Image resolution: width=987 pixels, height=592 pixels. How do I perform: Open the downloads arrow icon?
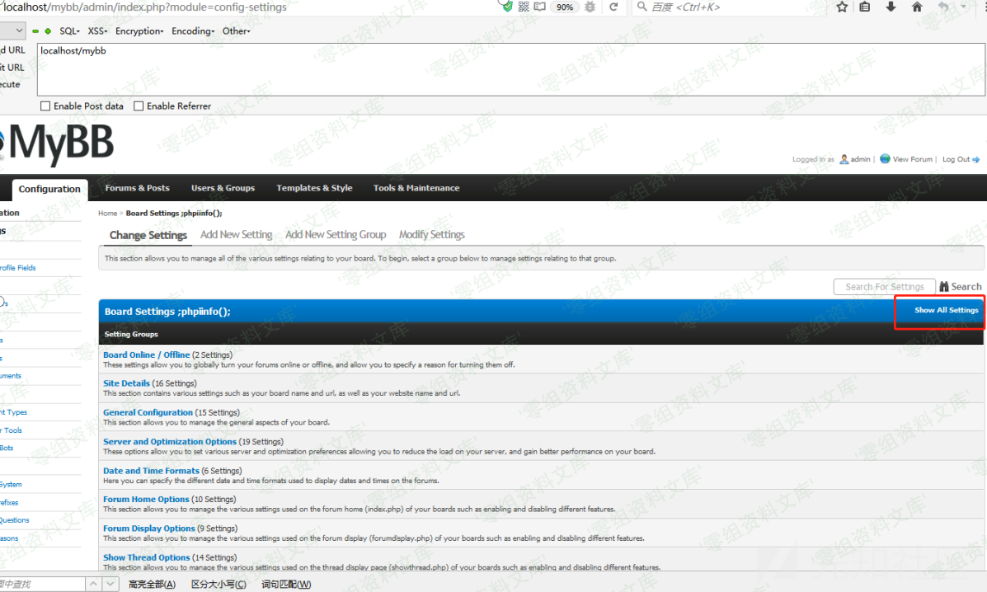coord(891,7)
